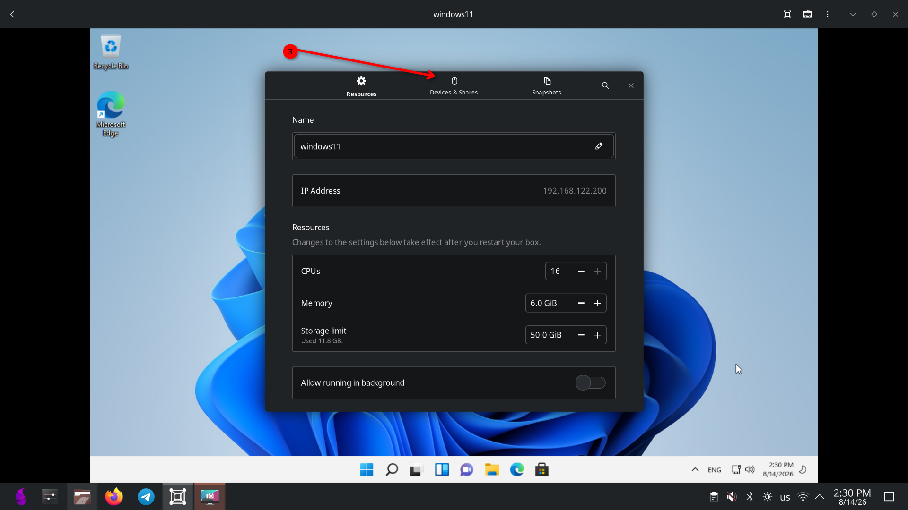This screenshot has height=510, width=908.
Task: Show hidden icons in Windows tray
Action: [695, 470]
